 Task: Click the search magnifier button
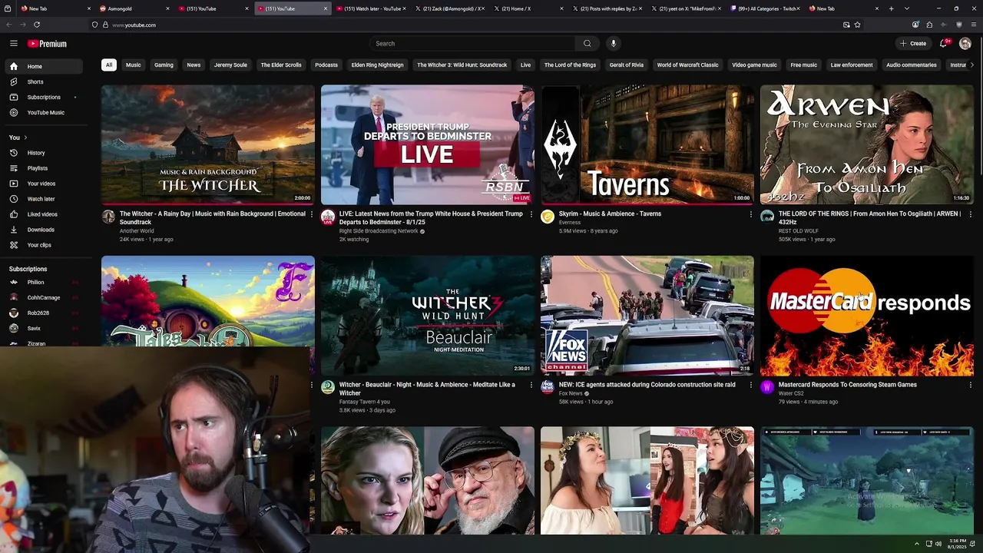(587, 44)
